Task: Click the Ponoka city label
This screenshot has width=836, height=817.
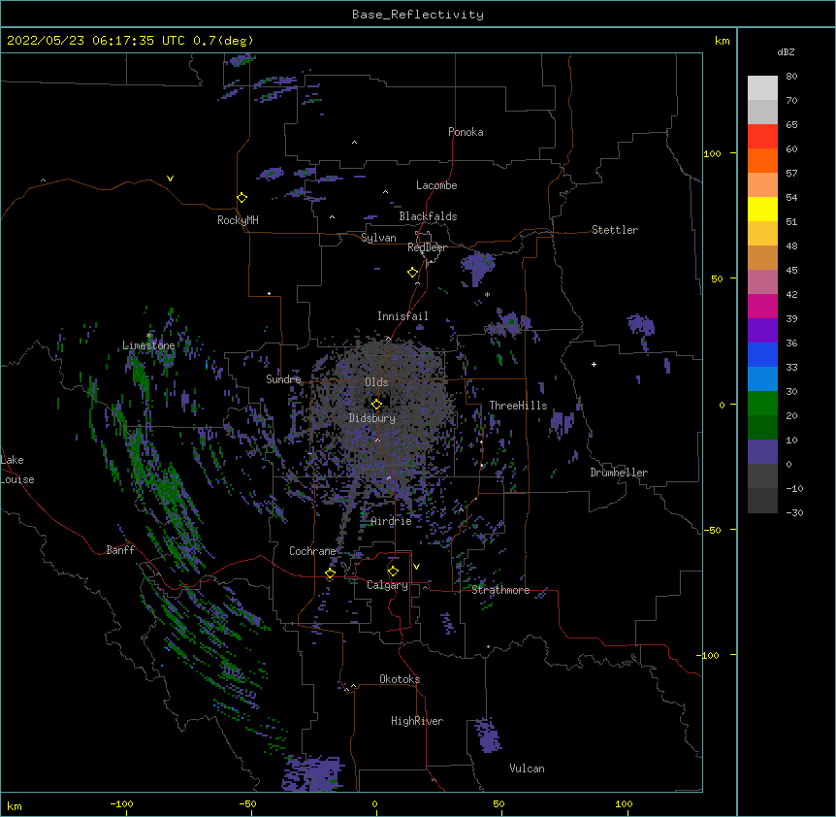Action: pyautogui.click(x=466, y=132)
